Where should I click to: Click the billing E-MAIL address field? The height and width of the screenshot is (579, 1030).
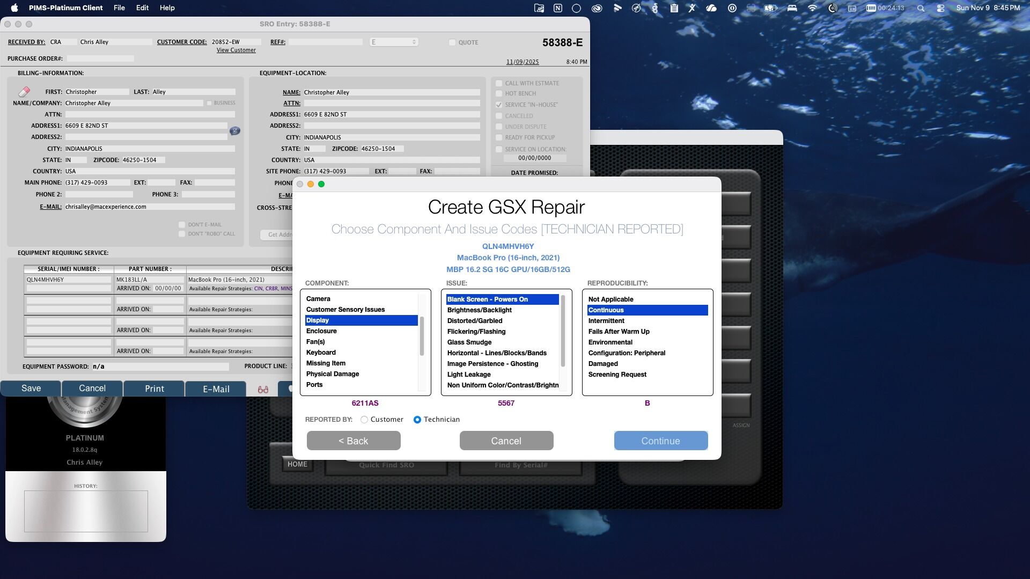tap(150, 207)
